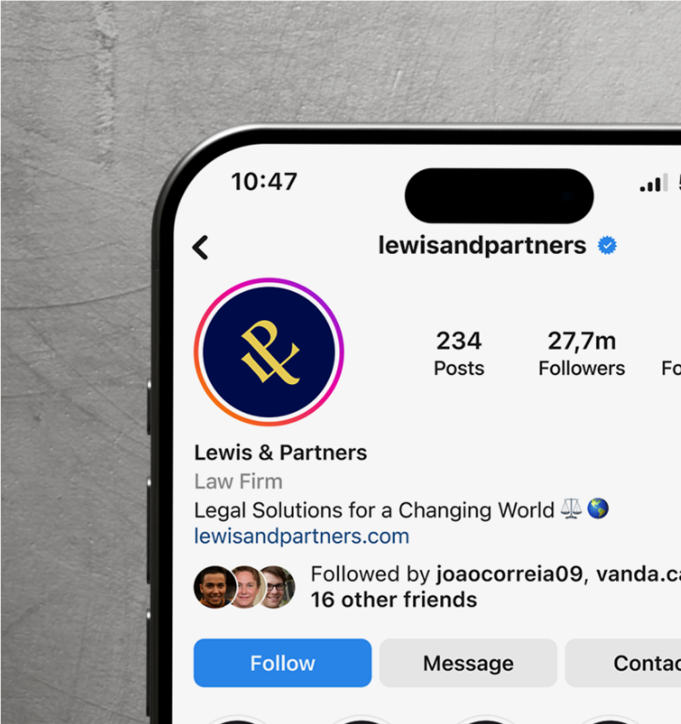The width and height of the screenshot is (681, 724).
Task: Click the middle follower avatar
Action: pos(246,587)
